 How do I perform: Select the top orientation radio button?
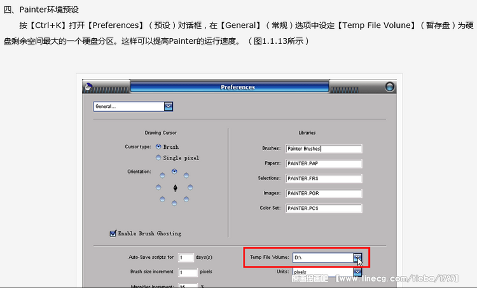click(174, 172)
